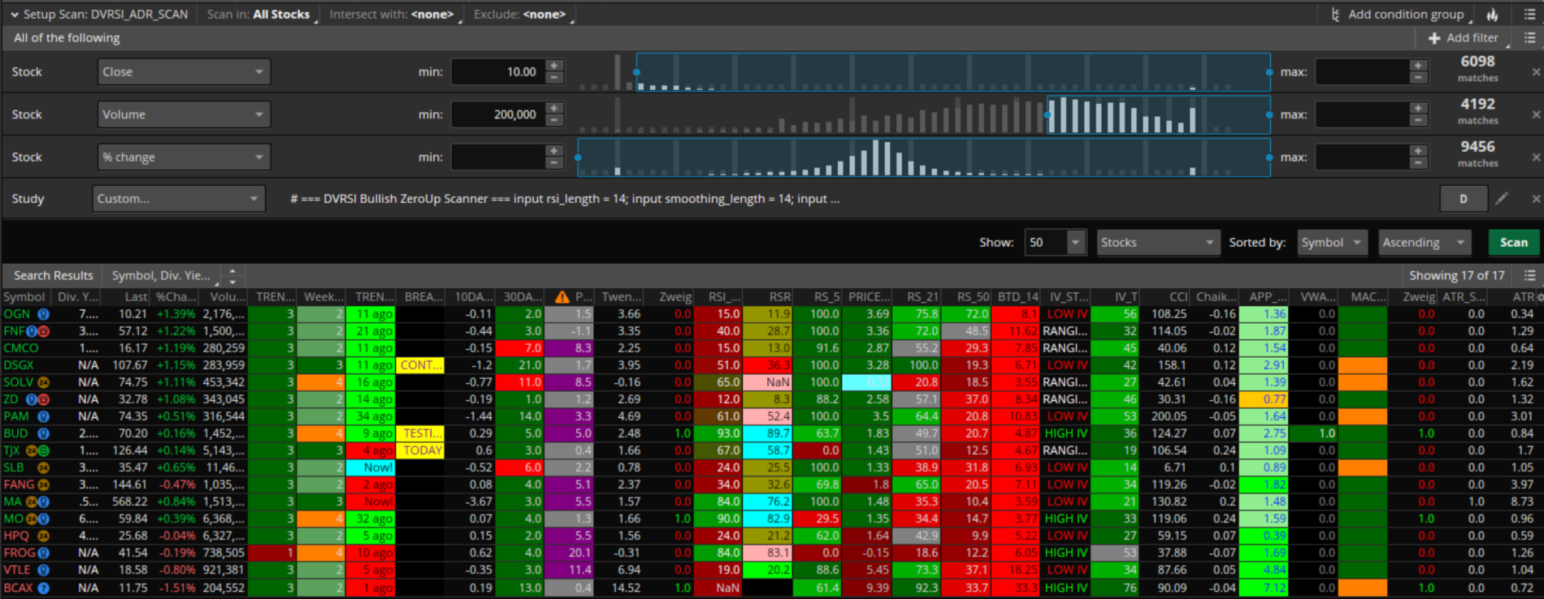Sort by the CCI column header
Image resolution: width=1544 pixels, height=599 pixels.
(1165, 297)
